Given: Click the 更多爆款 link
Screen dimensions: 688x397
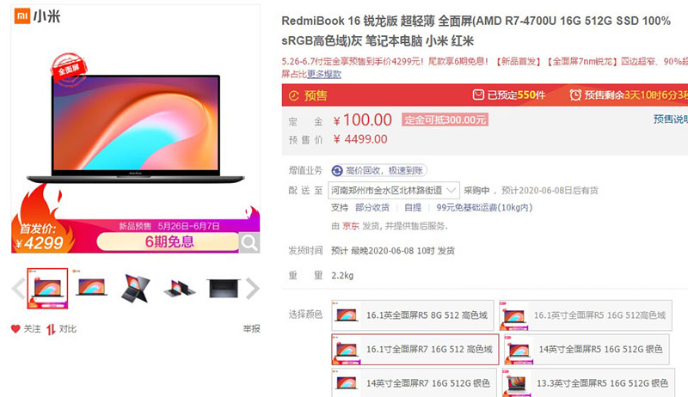Looking at the screenshot, I should [324, 74].
